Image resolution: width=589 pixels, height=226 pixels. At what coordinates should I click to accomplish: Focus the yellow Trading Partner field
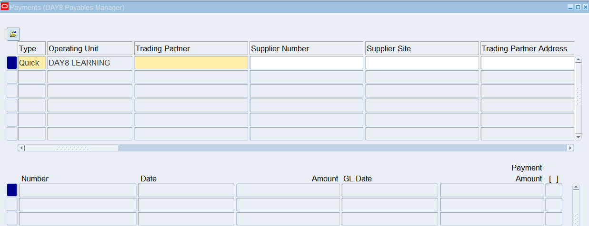pos(191,63)
